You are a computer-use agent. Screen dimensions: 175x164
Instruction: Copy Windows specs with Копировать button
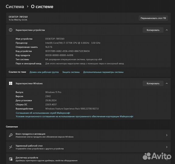point(153,84)
